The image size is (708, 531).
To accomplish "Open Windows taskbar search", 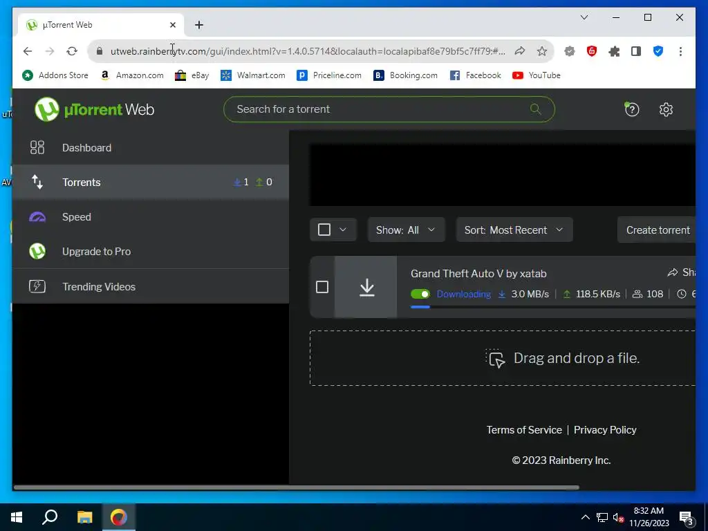I will click(x=50, y=517).
